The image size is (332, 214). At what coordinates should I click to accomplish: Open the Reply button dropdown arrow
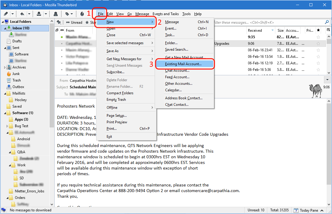pyautogui.click(x=29, y=14)
